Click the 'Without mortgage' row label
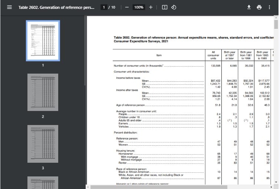Screen dimensions: 280x189 [x=131, y=160]
